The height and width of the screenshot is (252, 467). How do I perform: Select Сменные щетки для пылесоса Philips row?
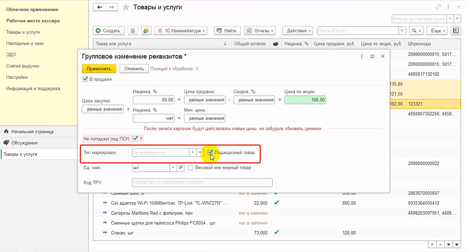(x=277, y=223)
